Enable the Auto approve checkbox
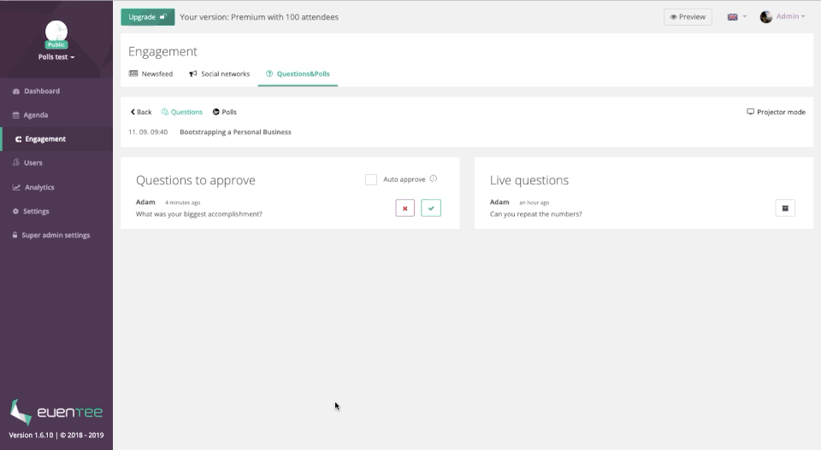Viewport: 821px width, 450px height. click(371, 179)
